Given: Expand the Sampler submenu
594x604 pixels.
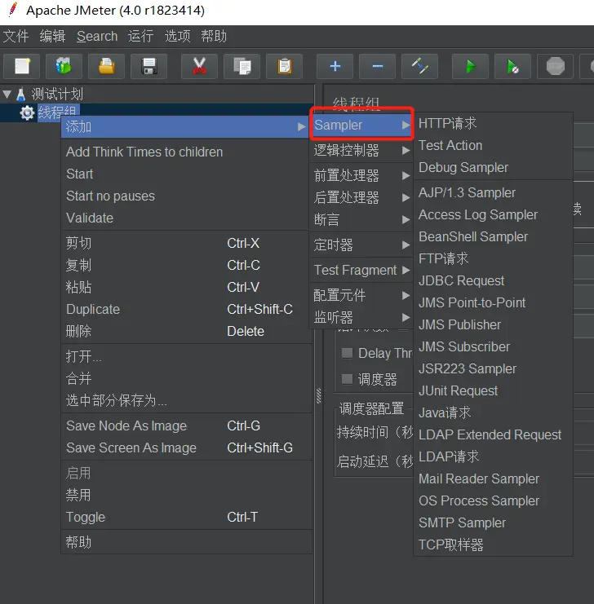Looking at the screenshot, I should [361, 125].
